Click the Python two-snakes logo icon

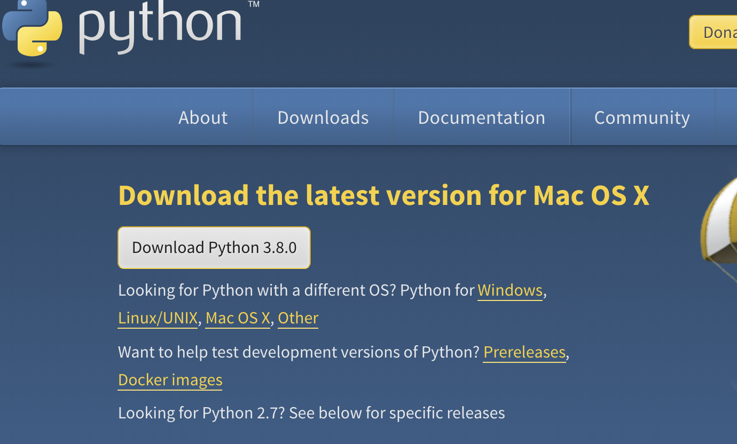tap(32, 27)
